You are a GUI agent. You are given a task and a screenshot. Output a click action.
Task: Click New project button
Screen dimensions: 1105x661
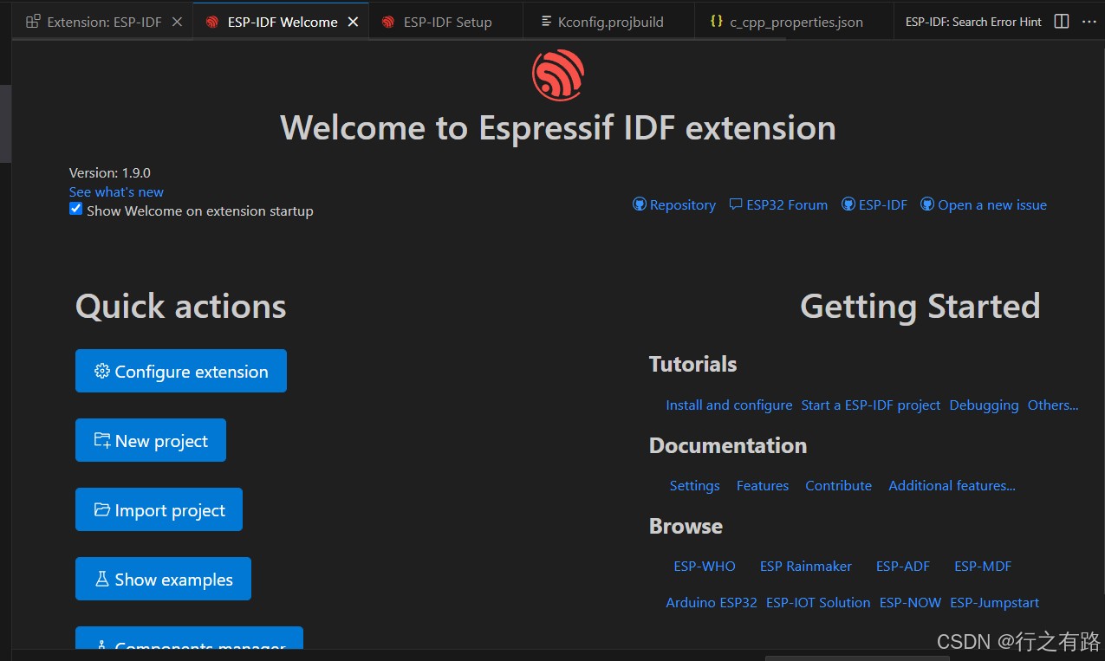(x=151, y=440)
